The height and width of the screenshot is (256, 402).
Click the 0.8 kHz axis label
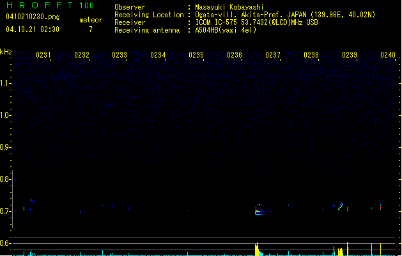5,179
